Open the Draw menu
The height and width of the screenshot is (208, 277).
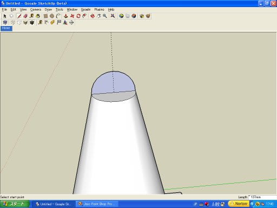(x=48, y=10)
